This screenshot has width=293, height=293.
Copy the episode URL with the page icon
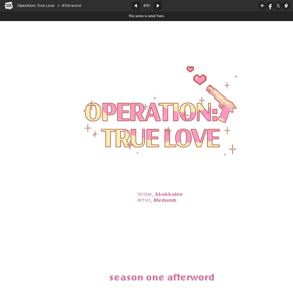[286, 6]
